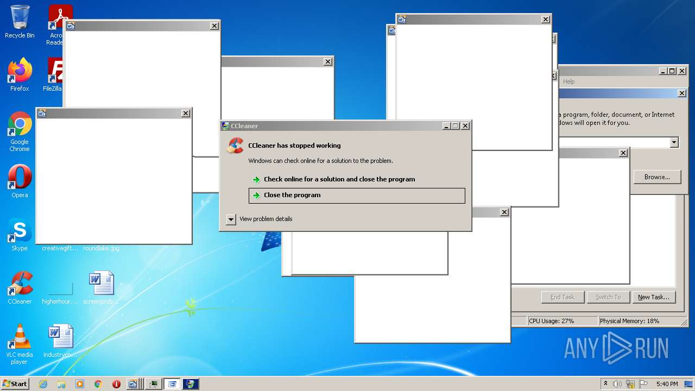Open the network status tray icon
The image size is (695, 391).
coord(630,384)
